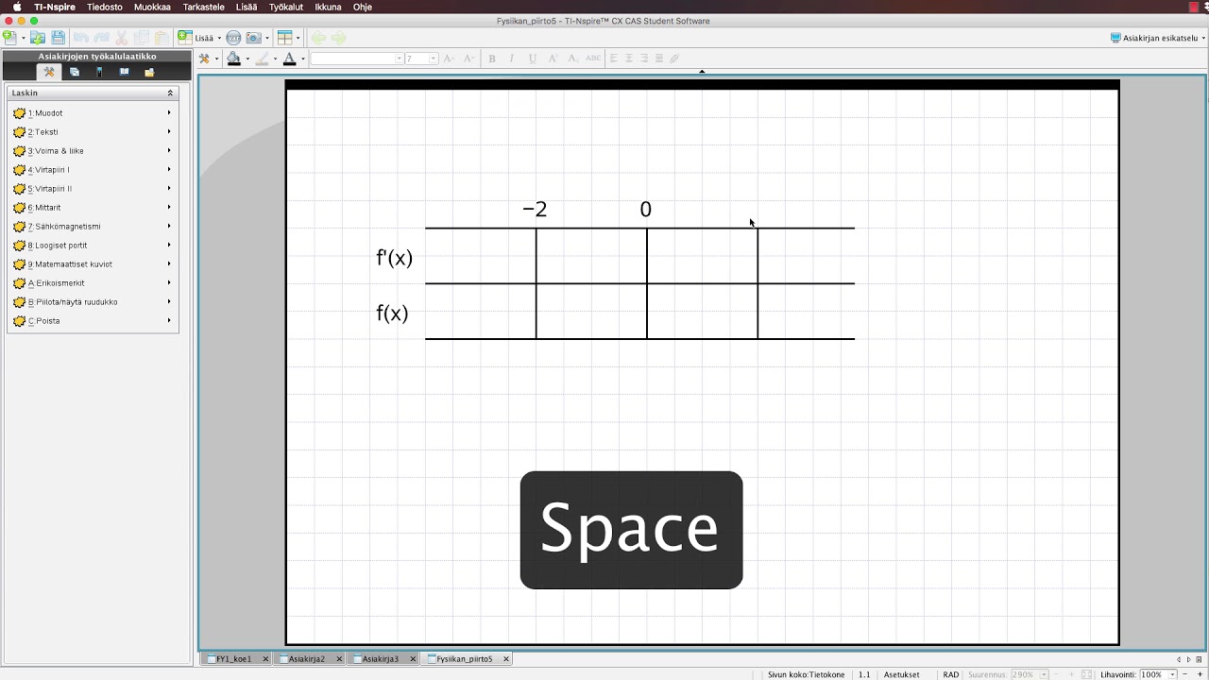Click Sivun koko:Tietokone in status bar
1209x680 pixels.
[806, 674]
